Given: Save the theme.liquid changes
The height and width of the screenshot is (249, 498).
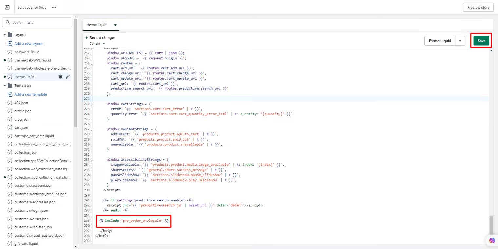Looking at the screenshot, I should 481,41.
